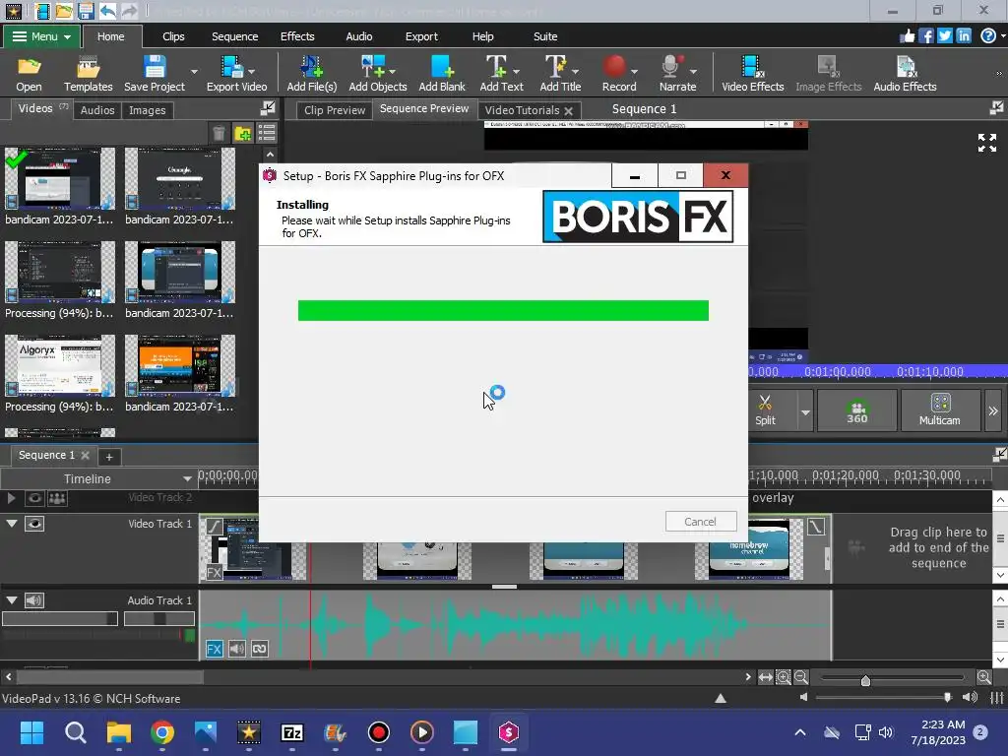
Task: Collapse Audio Track 1 with its triangle
Action: pos(12,599)
